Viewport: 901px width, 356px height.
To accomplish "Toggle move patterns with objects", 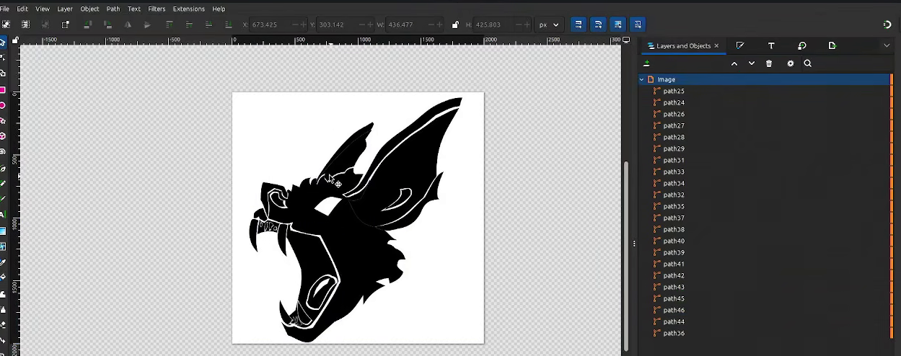I will coord(637,25).
